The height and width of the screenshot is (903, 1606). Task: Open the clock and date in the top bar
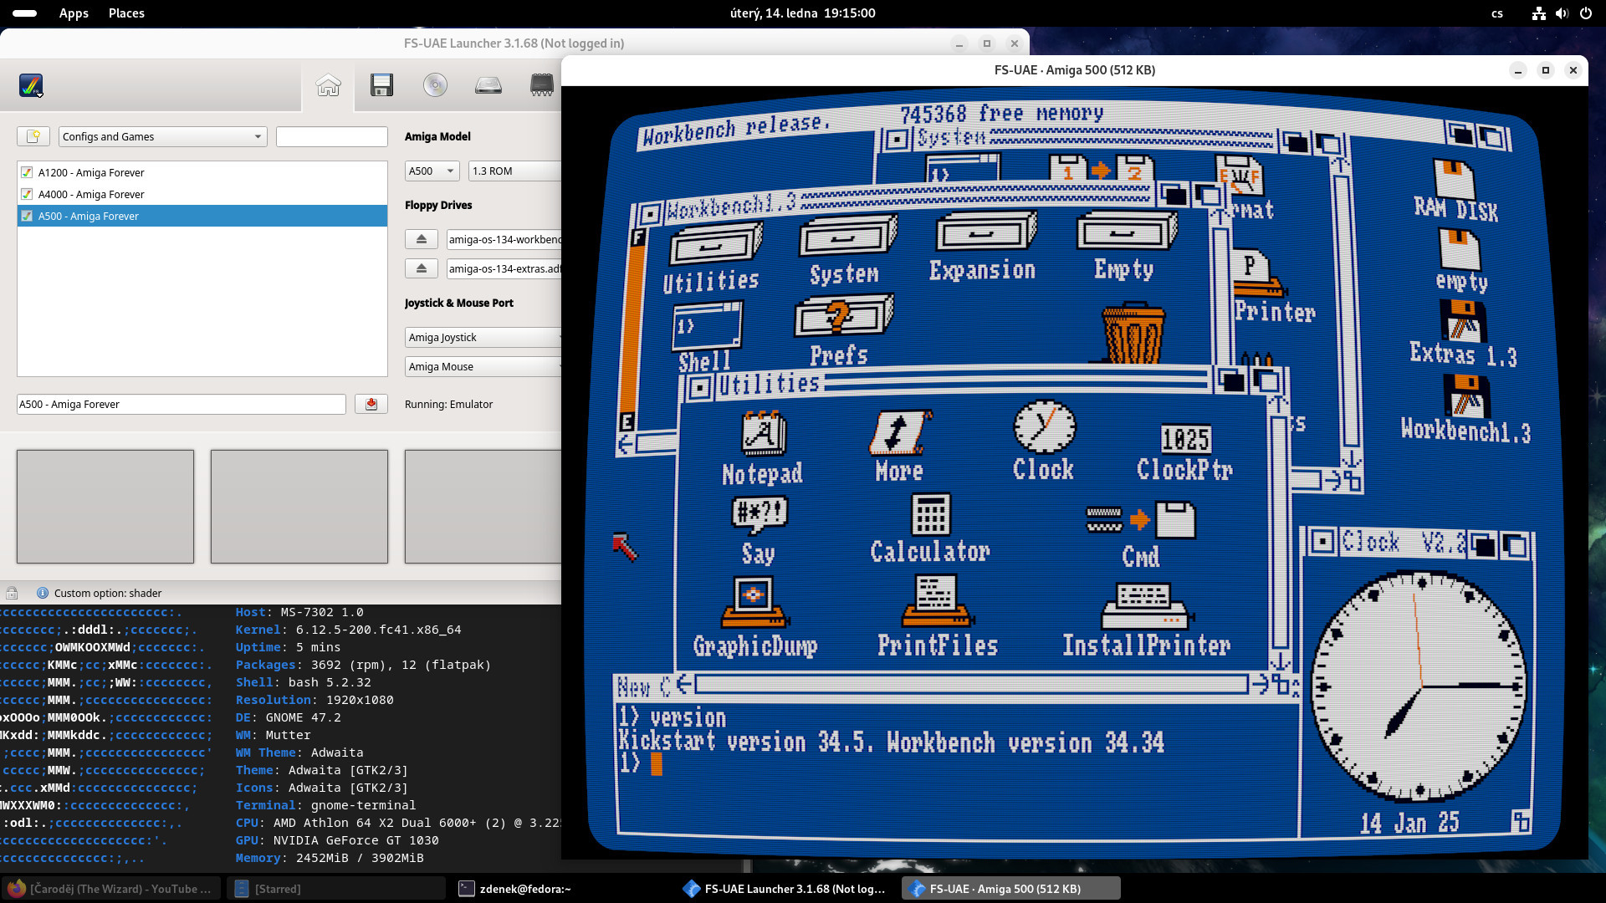802,13
